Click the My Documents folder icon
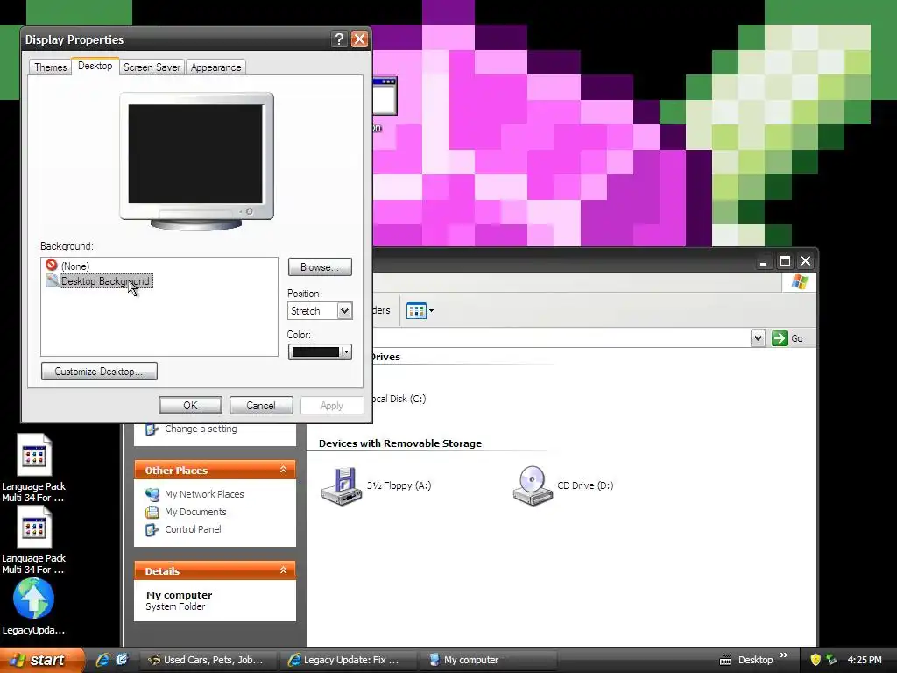 [152, 512]
